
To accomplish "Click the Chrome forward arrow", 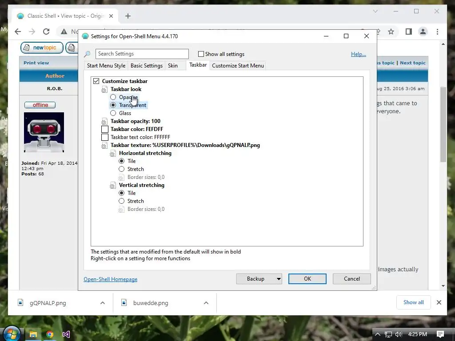I will [32, 32].
